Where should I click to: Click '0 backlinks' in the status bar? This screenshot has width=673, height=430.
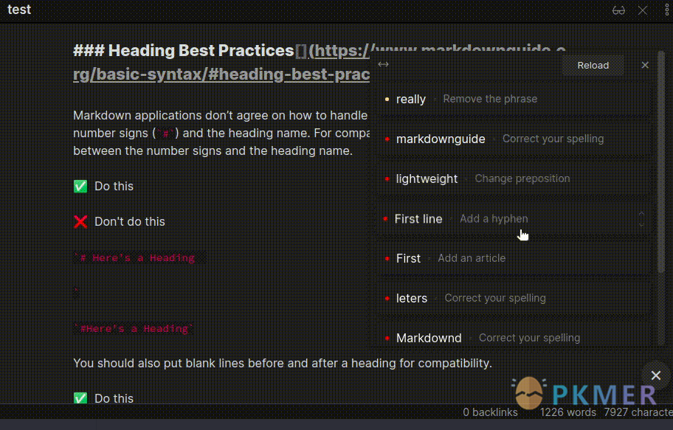pyautogui.click(x=490, y=412)
